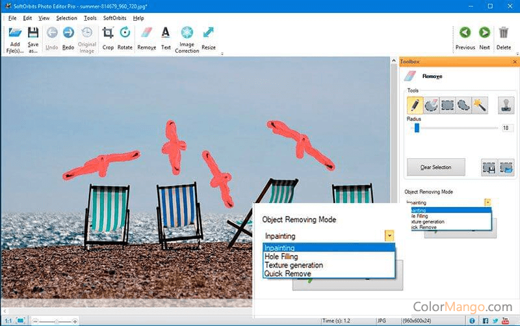Activate the magic wand tool
The height and width of the screenshot is (326, 520).
[480, 105]
